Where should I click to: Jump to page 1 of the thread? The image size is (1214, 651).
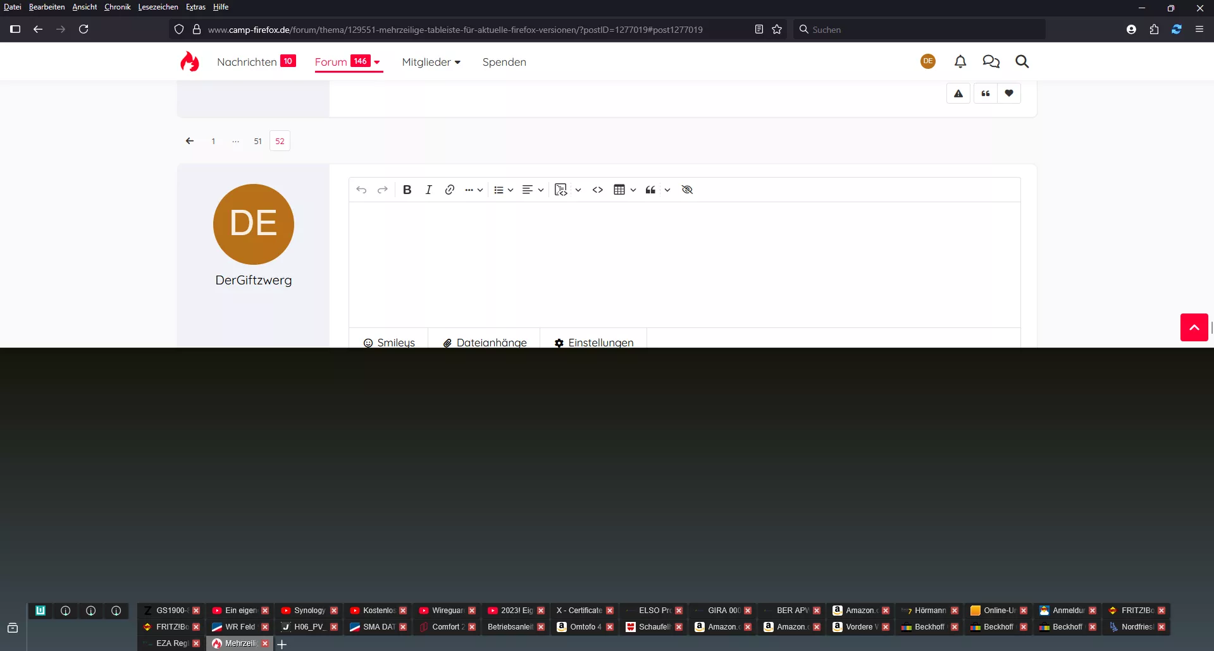coord(213,141)
